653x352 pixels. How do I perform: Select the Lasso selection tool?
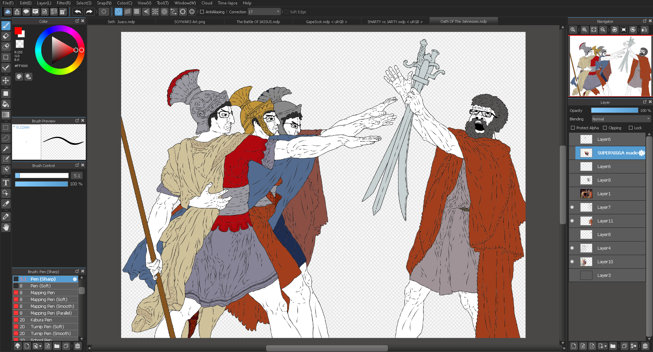[6, 138]
